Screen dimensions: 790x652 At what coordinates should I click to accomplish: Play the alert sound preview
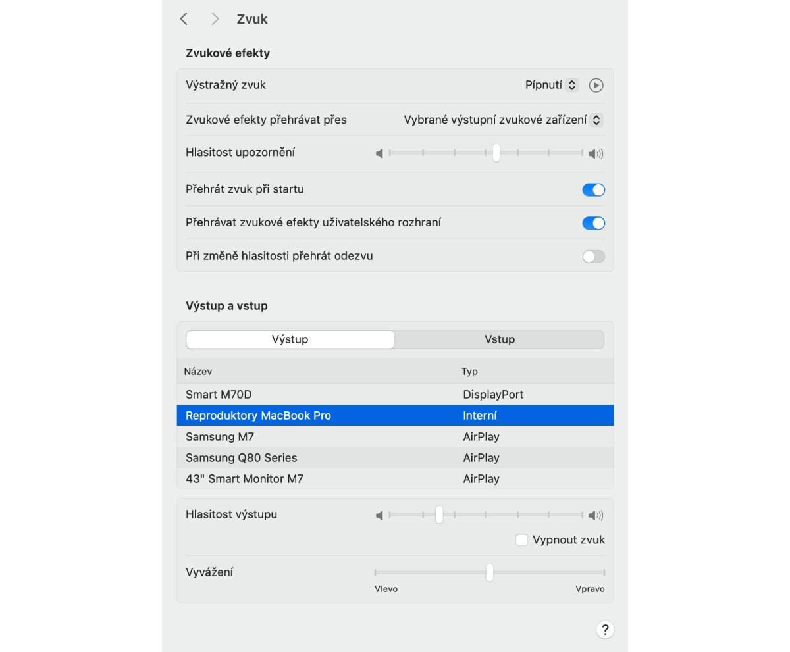coord(596,86)
